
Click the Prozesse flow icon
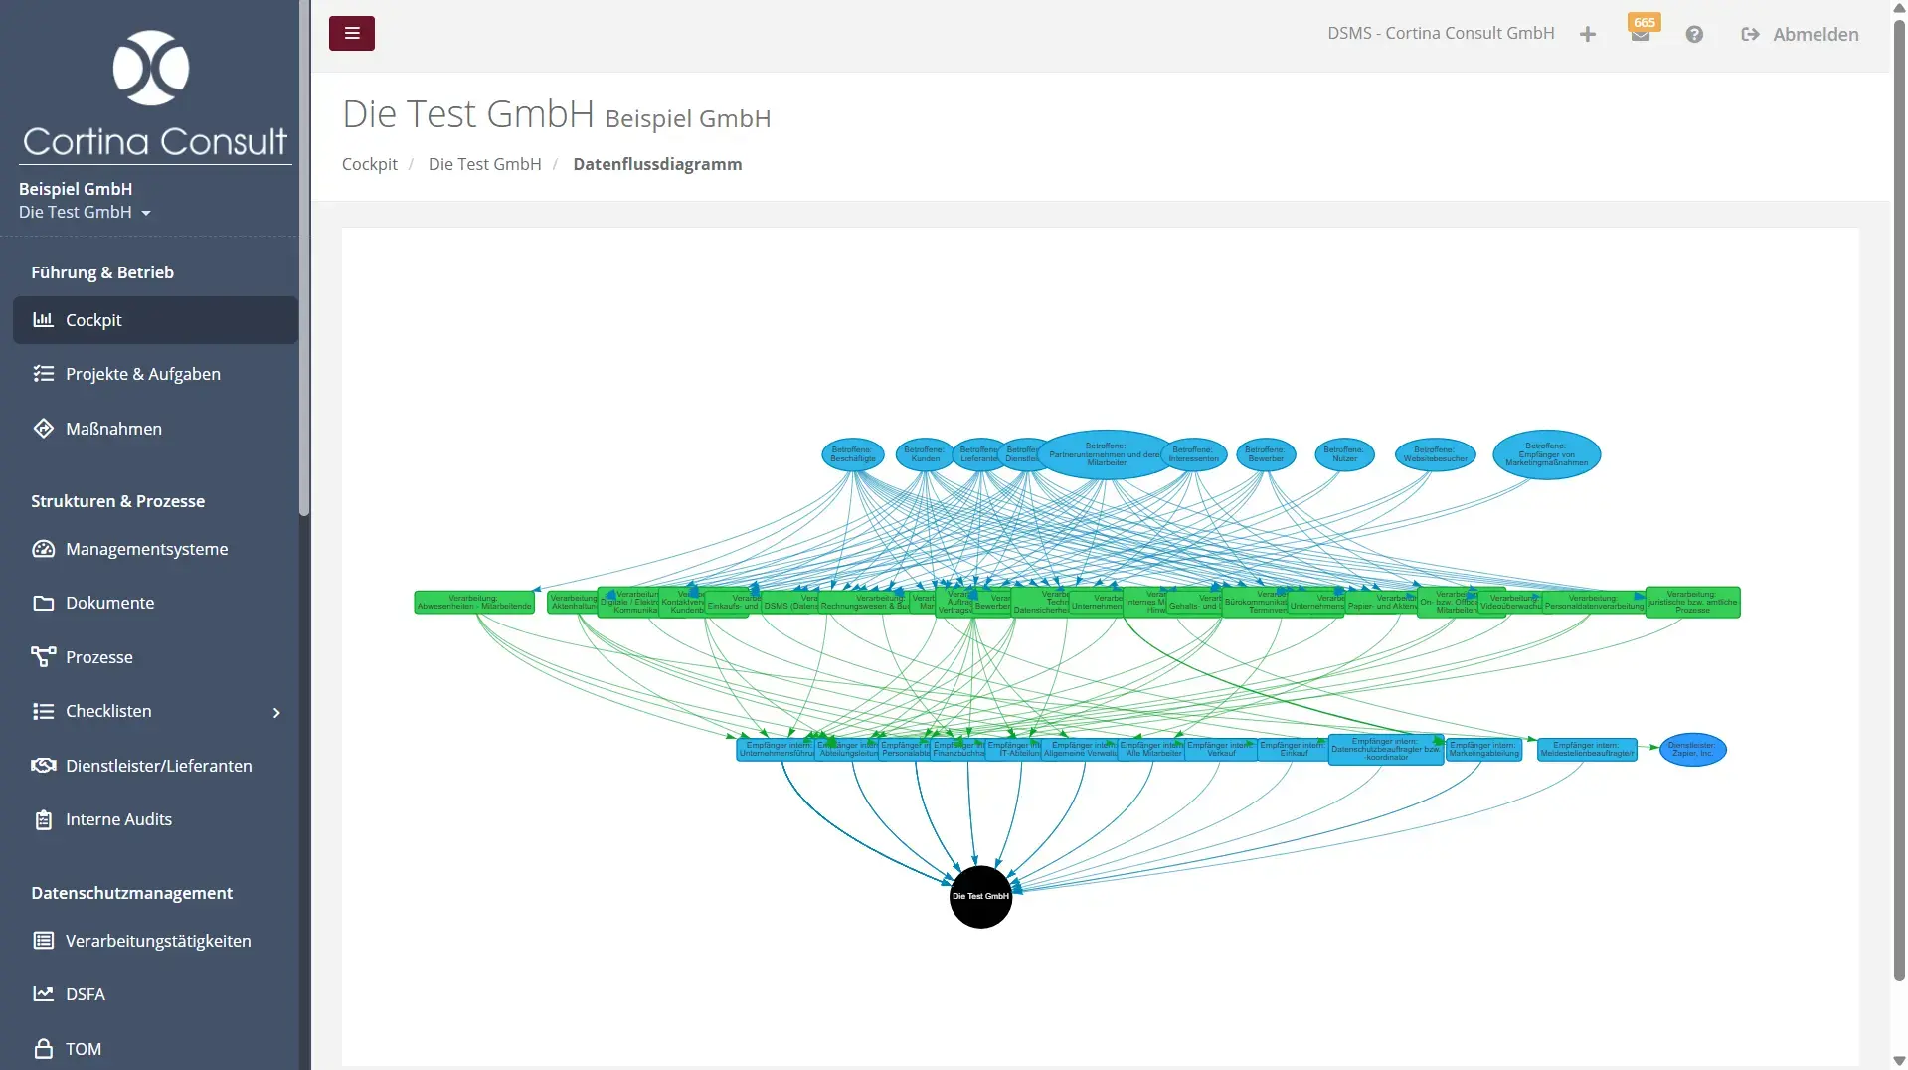[x=43, y=657]
